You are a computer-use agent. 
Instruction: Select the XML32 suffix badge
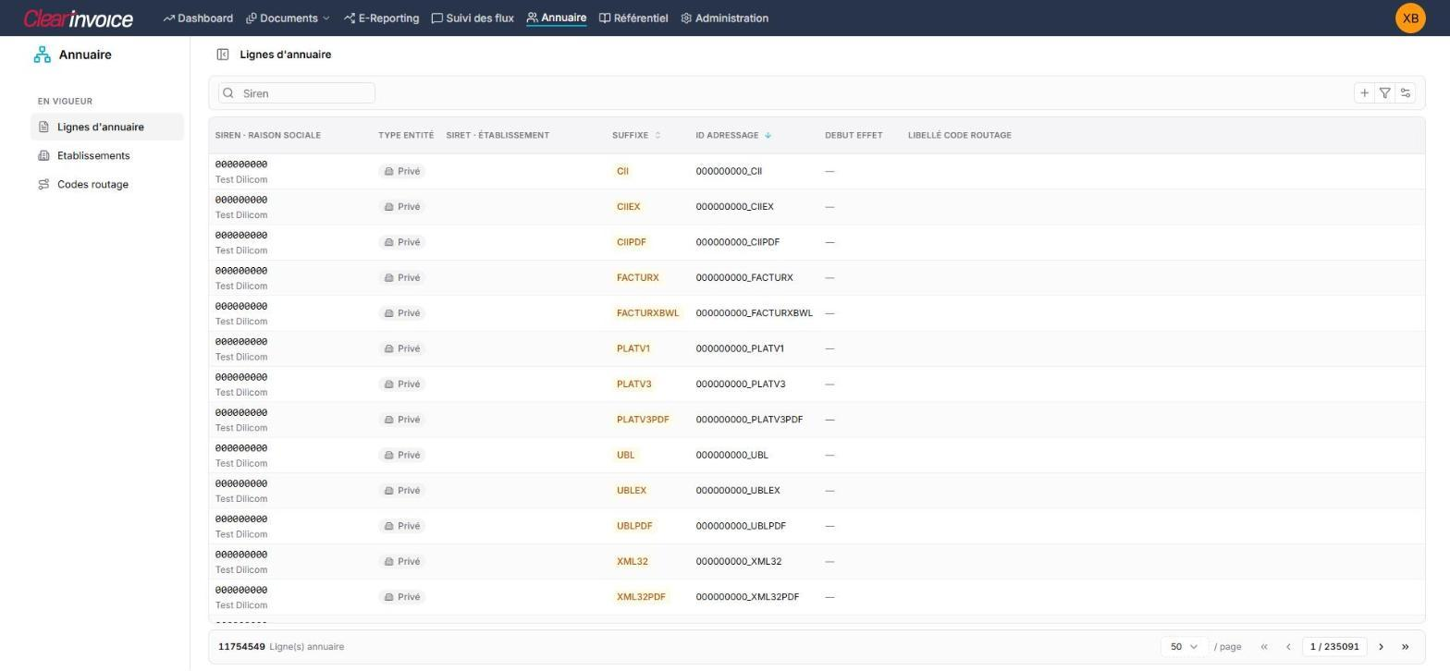633,562
